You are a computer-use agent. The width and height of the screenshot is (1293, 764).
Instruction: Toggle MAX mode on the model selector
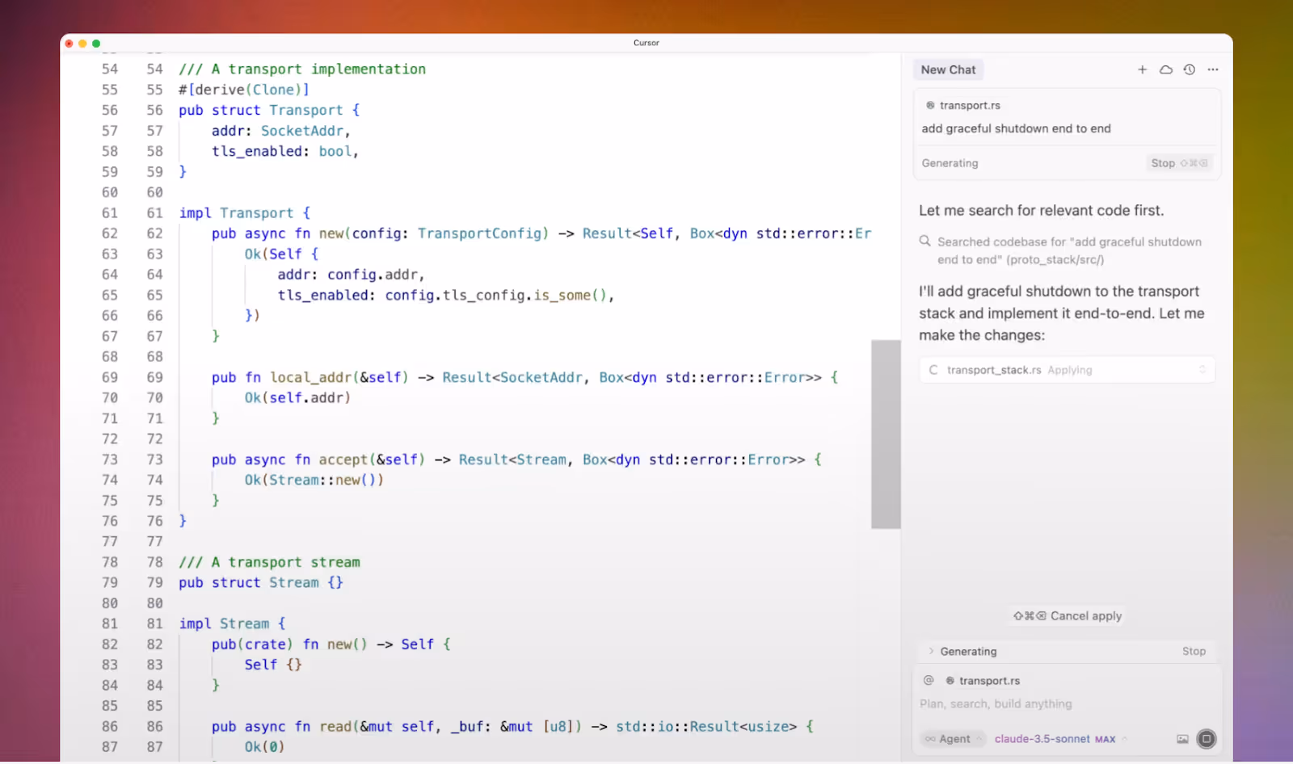click(x=1106, y=738)
